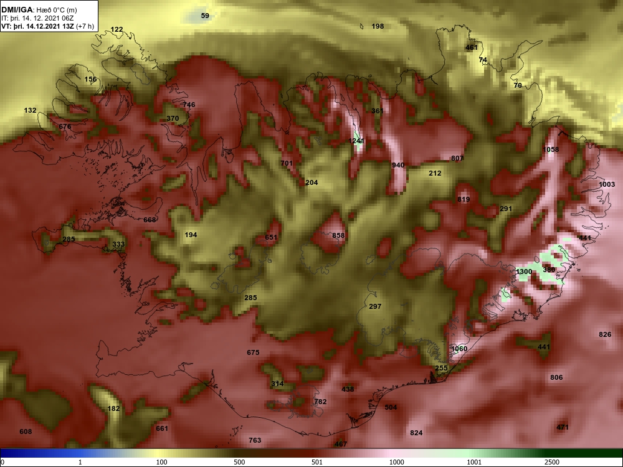
Task: Click the map value "819"
Action: click(464, 199)
